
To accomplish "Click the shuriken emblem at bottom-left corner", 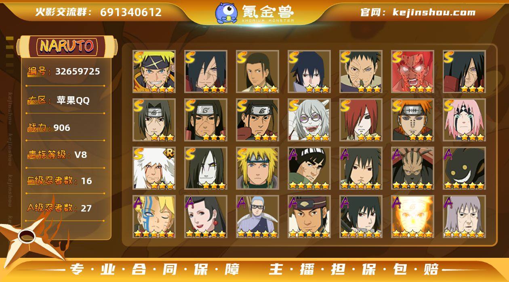I will click(28, 238).
